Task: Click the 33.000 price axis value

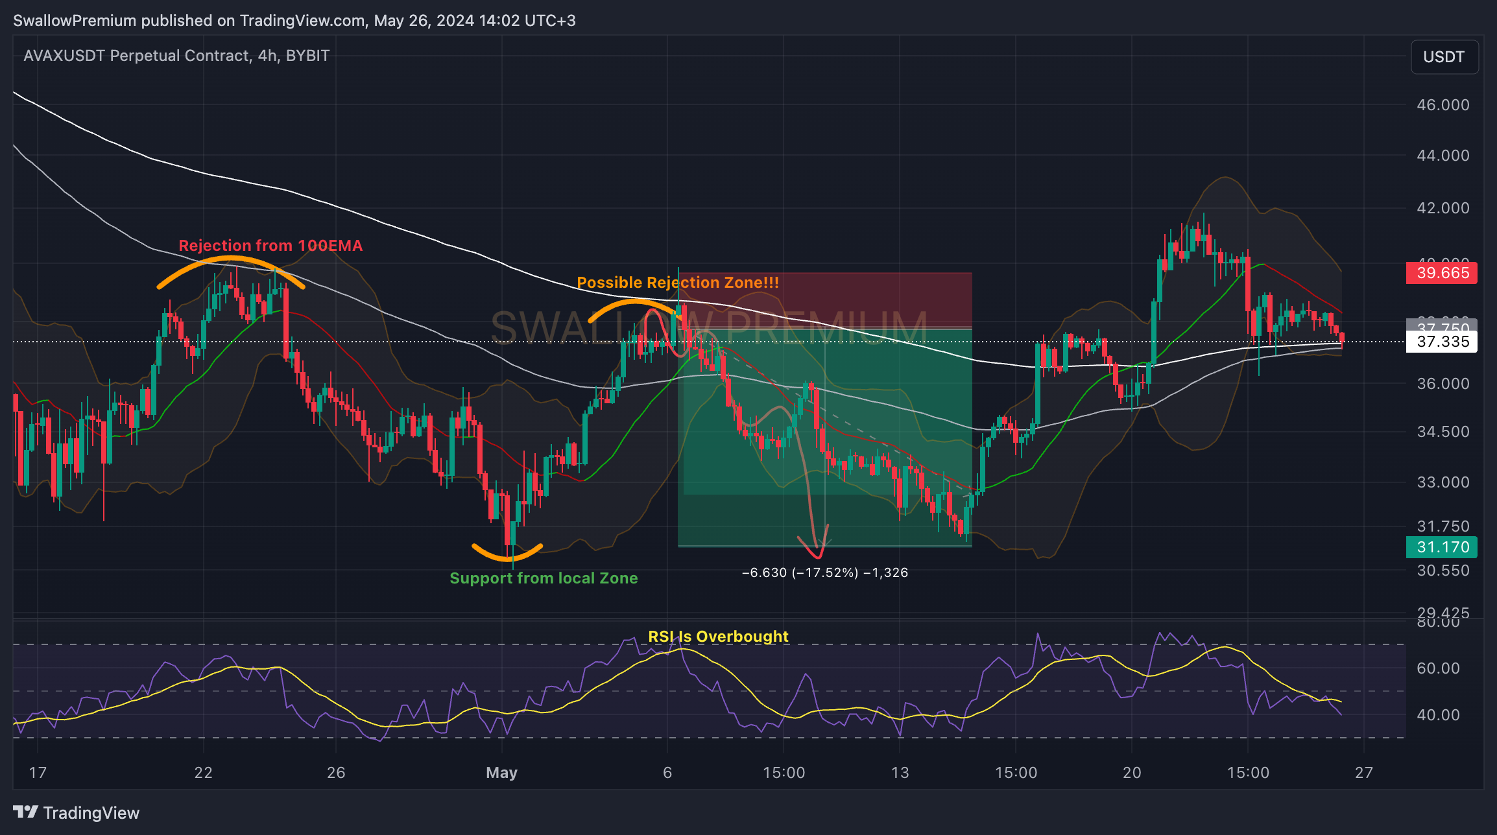Action: 1443,482
